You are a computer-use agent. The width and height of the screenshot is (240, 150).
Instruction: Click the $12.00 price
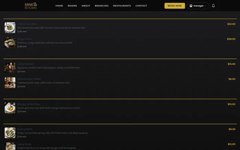231,144
